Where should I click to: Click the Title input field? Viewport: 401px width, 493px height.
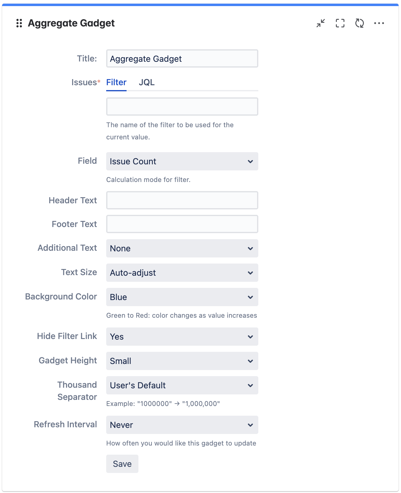pos(182,58)
